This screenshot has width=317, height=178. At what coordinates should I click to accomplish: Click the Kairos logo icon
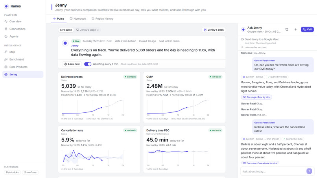coord(6,6)
